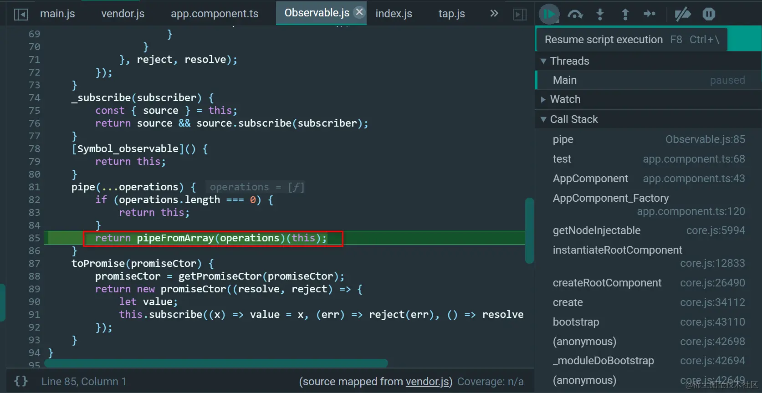Image resolution: width=762 pixels, height=393 pixels.
Task: Toggle the file navigator sidebar icon
Action: 21,15
